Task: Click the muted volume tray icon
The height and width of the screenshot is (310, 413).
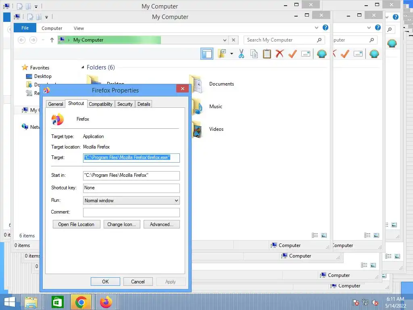Action: point(375,303)
